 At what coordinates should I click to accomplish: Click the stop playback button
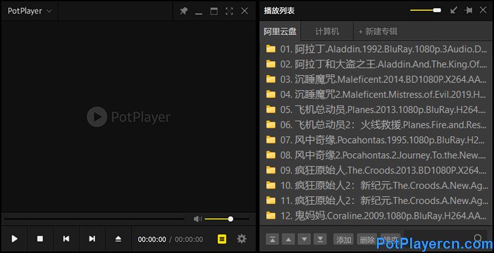[x=40, y=239]
